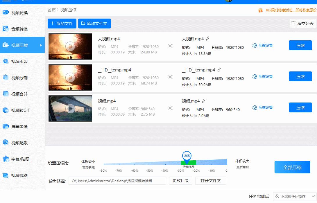Click the rename pencil next to 视频.mp4

pyautogui.click(x=204, y=101)
